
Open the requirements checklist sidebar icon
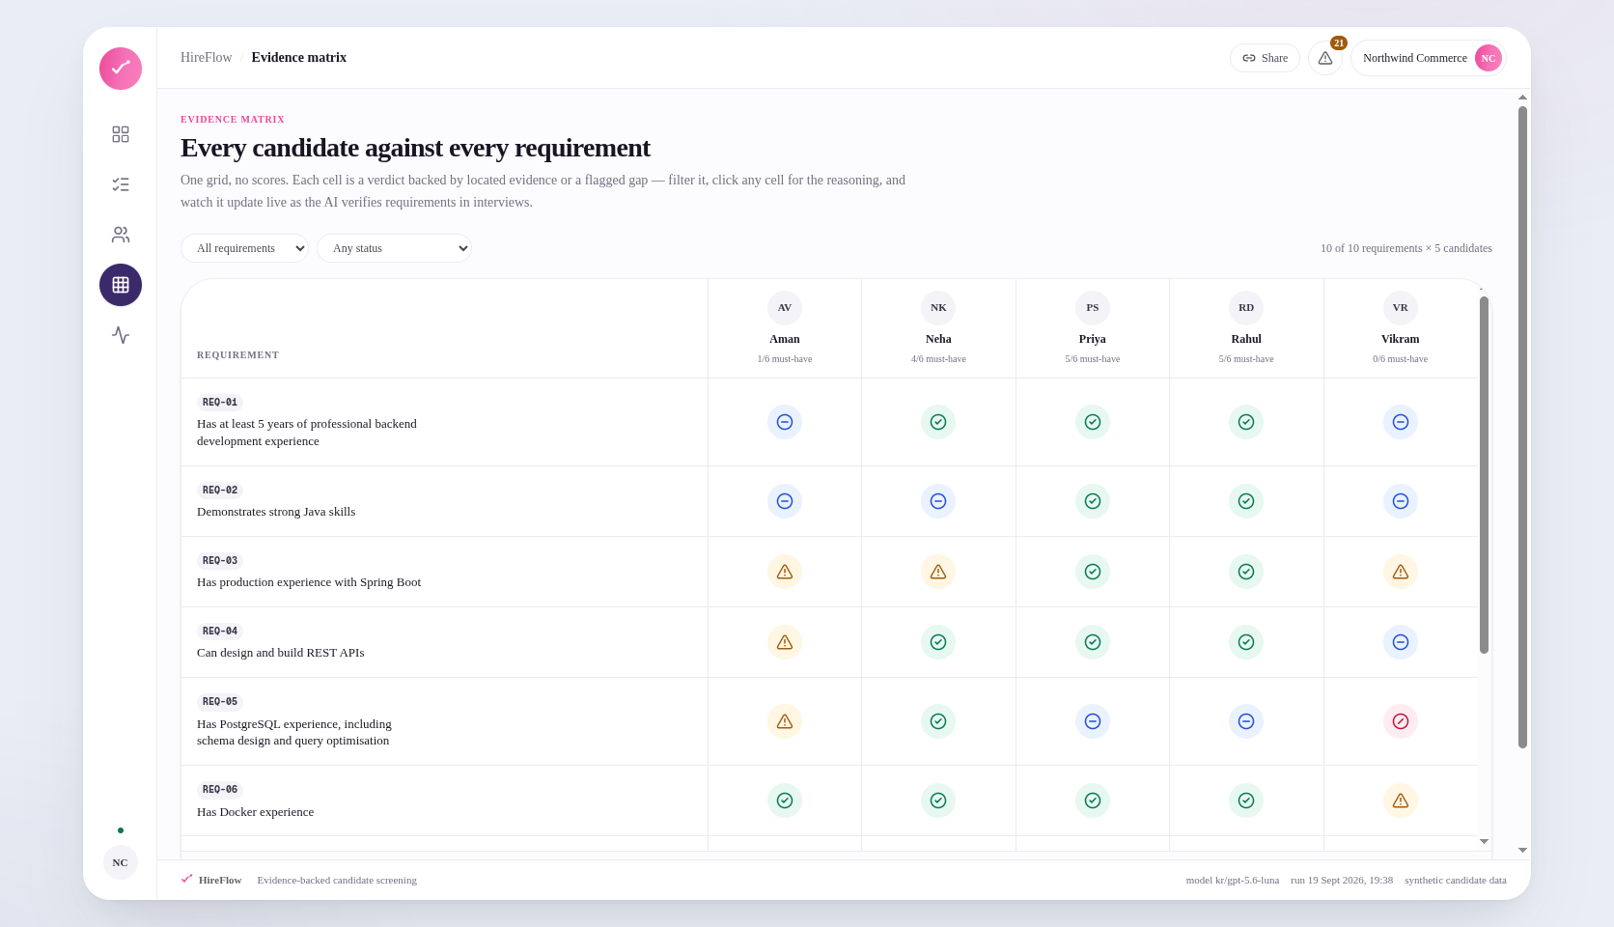point(121,184)
